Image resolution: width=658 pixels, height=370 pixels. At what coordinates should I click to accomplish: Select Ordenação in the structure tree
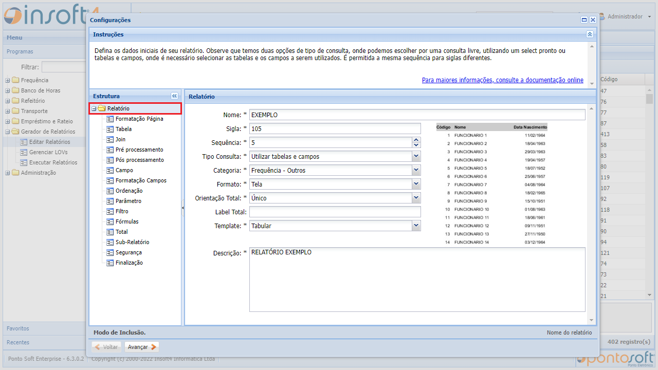[129, 191]
